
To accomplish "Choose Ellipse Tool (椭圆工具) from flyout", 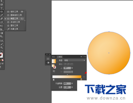I will coord(14,19).
